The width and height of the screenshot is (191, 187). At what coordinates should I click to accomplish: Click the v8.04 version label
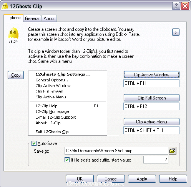[x=13, y=42]
